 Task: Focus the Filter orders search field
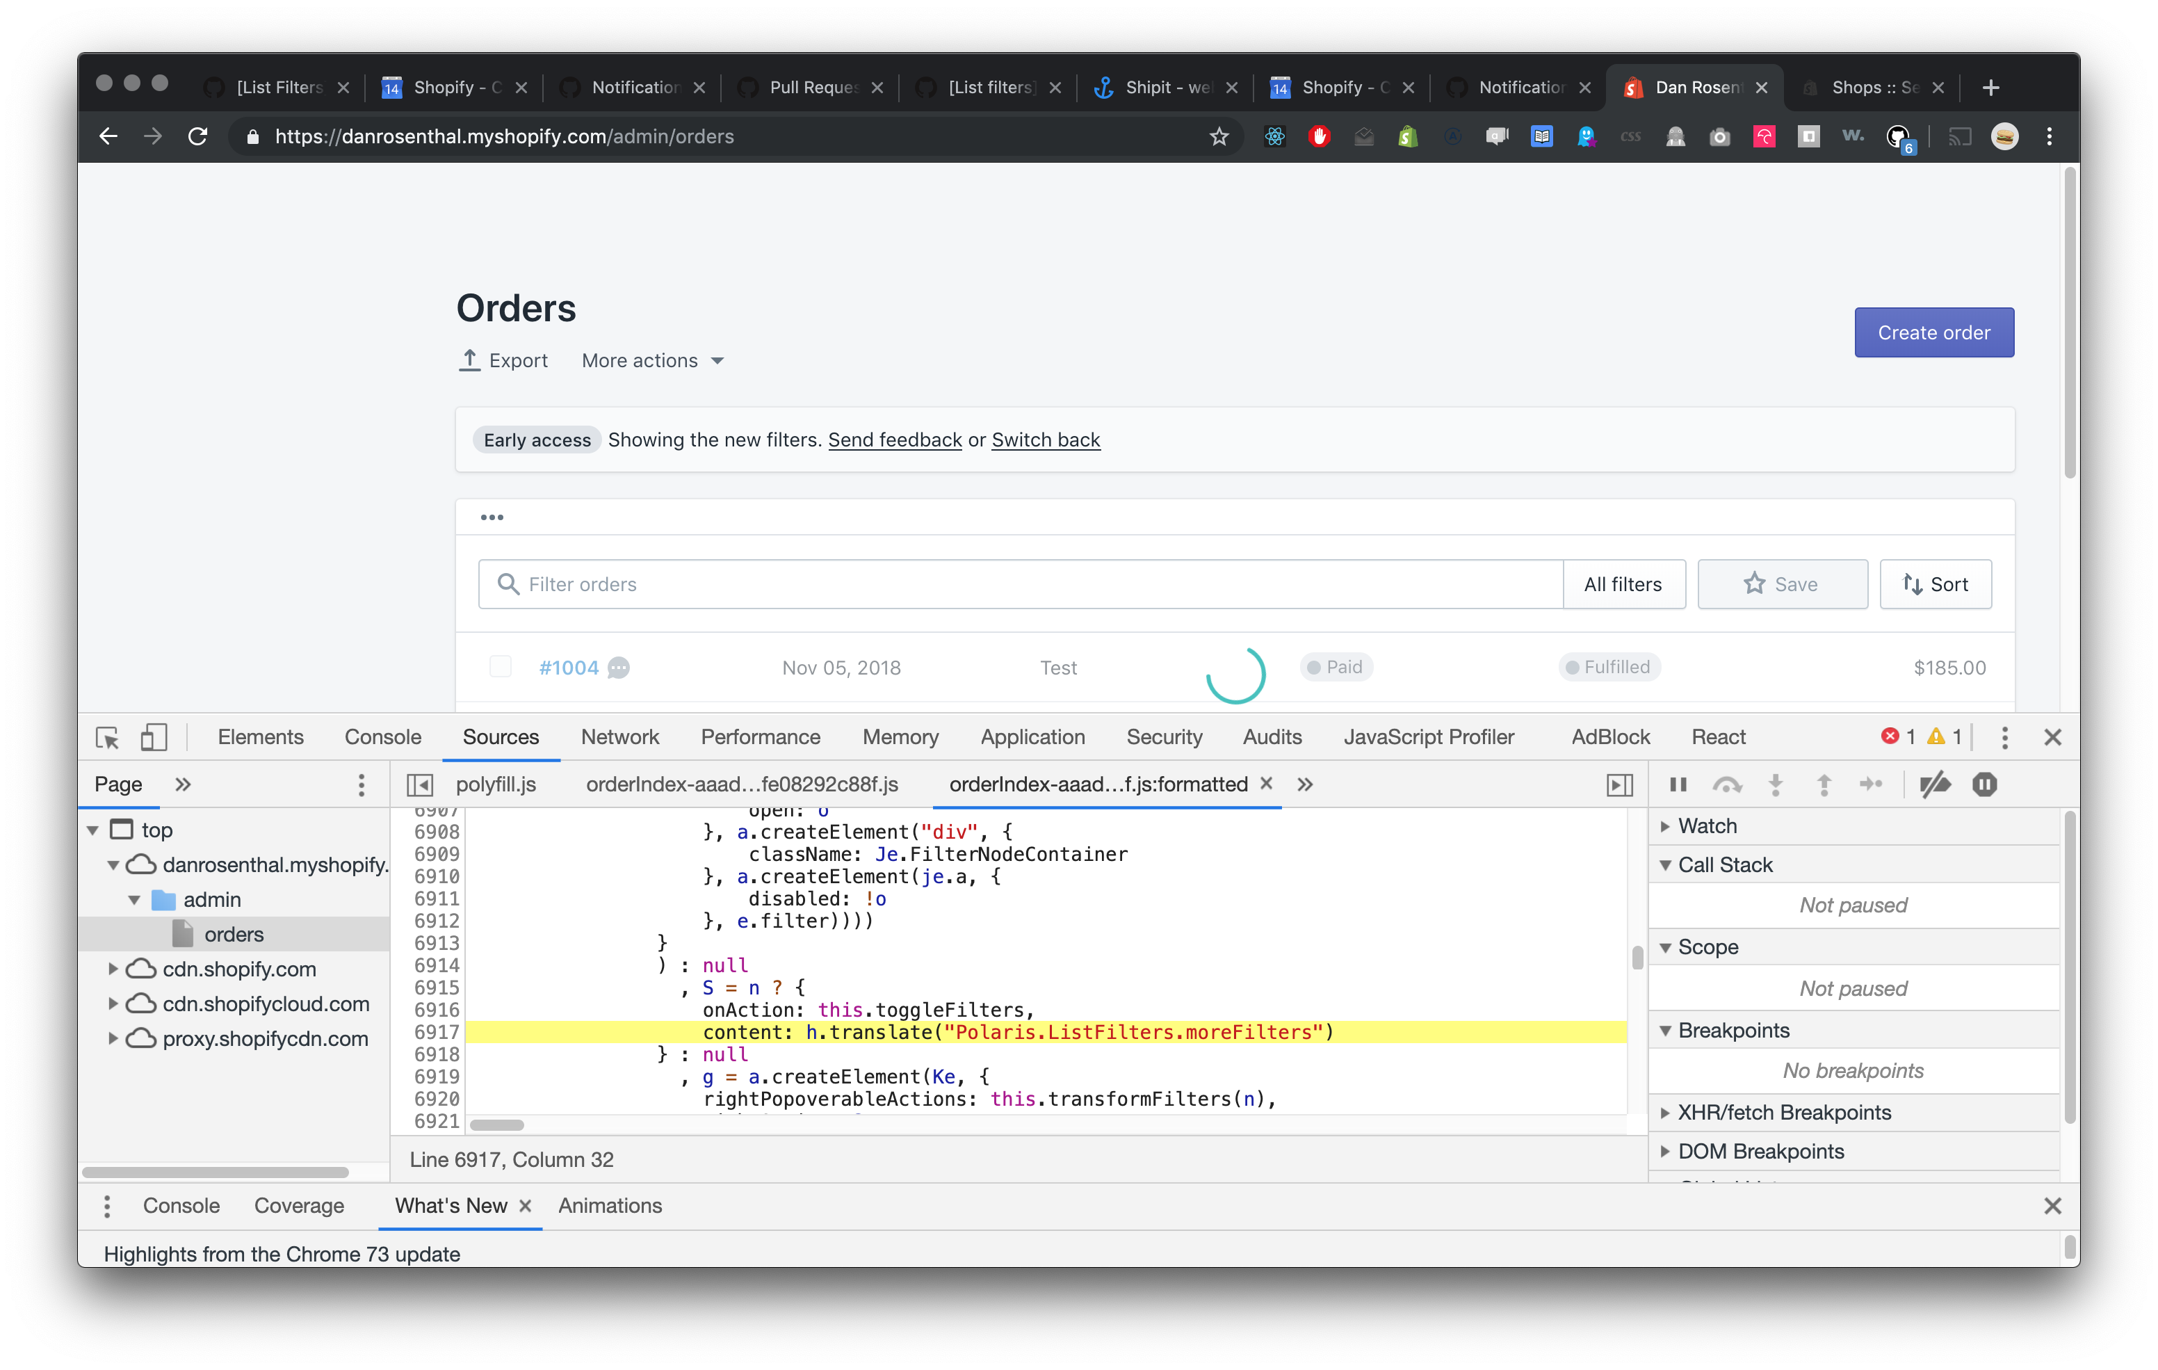1022,585
